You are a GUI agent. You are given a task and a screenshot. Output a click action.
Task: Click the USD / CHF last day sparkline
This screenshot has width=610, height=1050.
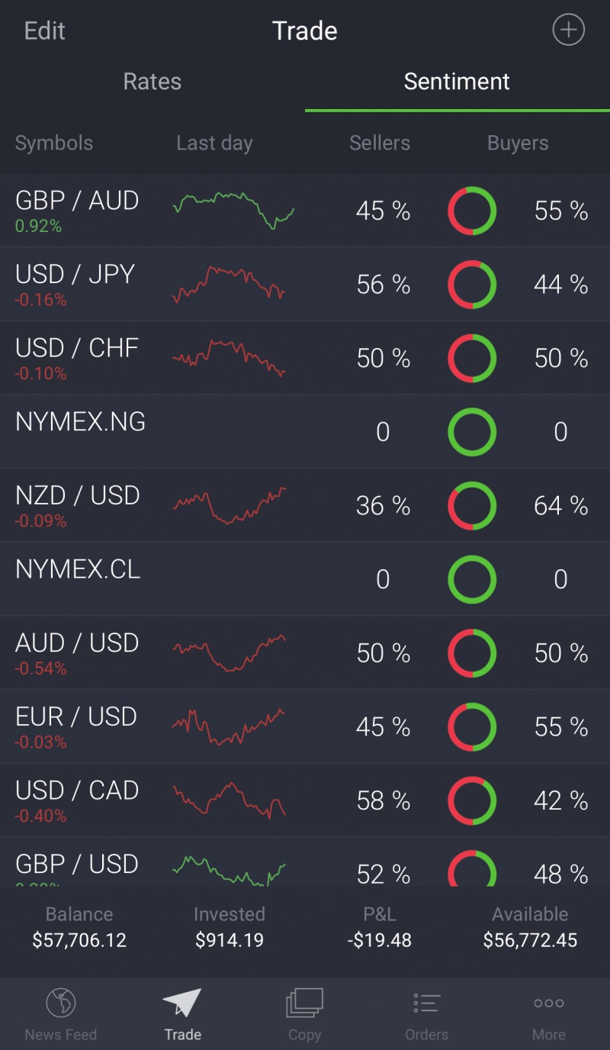click(229, 359)
